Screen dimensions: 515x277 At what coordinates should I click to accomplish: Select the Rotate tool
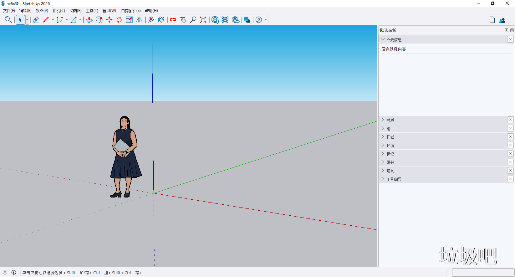click(119, 20)
